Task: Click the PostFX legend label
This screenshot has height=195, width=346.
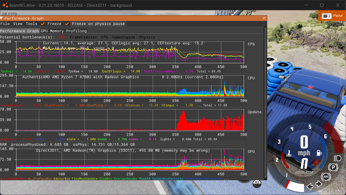Action: point(144,179)
